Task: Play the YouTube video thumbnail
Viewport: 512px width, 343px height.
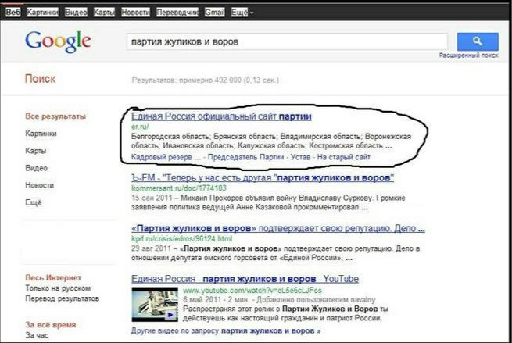Action: (155, 304)
